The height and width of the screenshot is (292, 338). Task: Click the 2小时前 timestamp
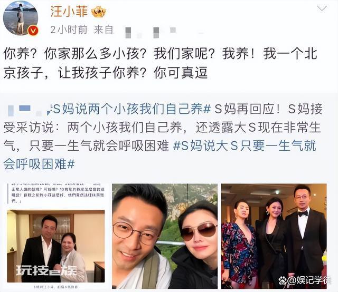tap(69, 30)
